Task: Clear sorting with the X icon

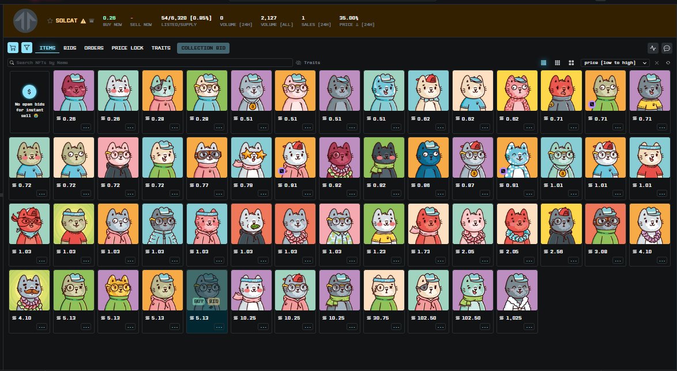Action: pyautogui.click(x=657, y=63)
